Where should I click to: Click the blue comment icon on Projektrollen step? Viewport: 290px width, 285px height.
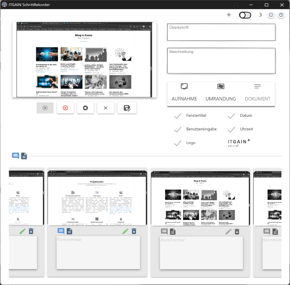pyautogui.click(x=61, y=231)
